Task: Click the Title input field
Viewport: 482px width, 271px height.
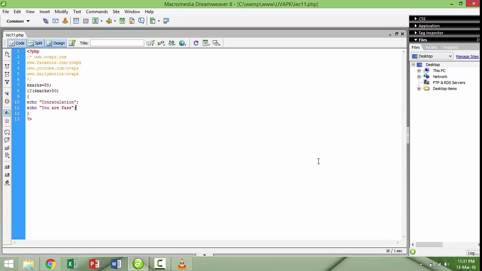Action: [x=117, y=43]
